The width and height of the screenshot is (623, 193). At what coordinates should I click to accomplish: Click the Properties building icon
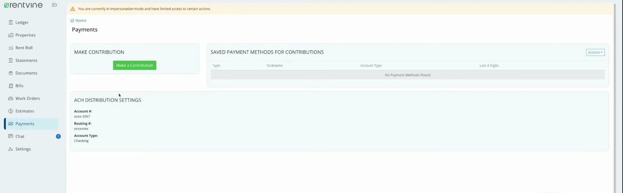click(11, 35)
